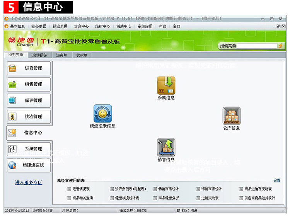Image resolution: width=290 pixels, height=216 pixels.
Task: Click the application logo icon in title bar
Action: tap(6, 19)
